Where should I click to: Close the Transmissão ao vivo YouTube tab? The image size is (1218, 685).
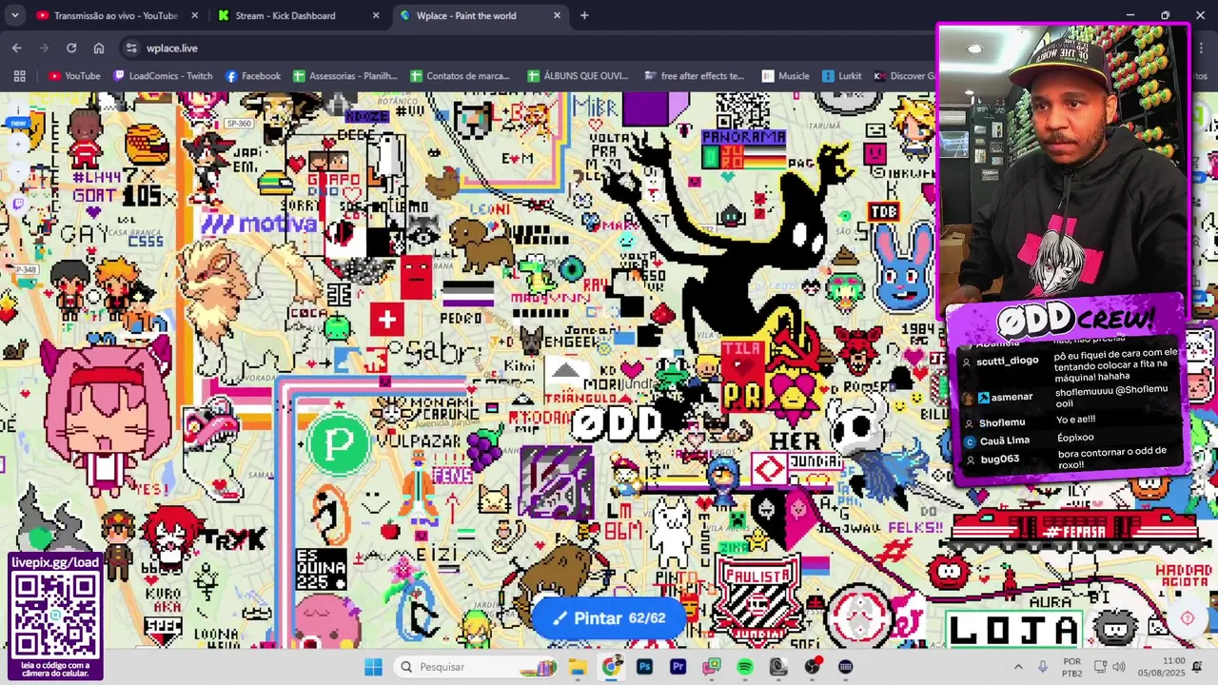[x=194, y=15]
